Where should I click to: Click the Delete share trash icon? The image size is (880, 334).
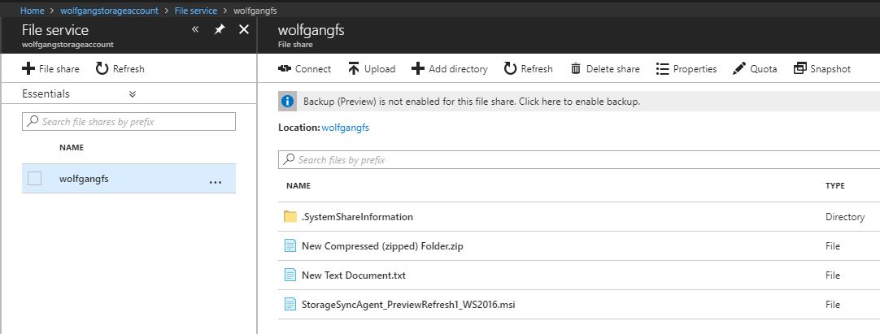point(576,69)
